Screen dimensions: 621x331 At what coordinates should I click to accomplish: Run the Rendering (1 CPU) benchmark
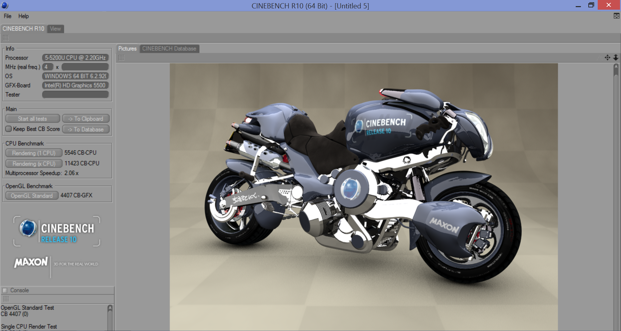[34, 153]
